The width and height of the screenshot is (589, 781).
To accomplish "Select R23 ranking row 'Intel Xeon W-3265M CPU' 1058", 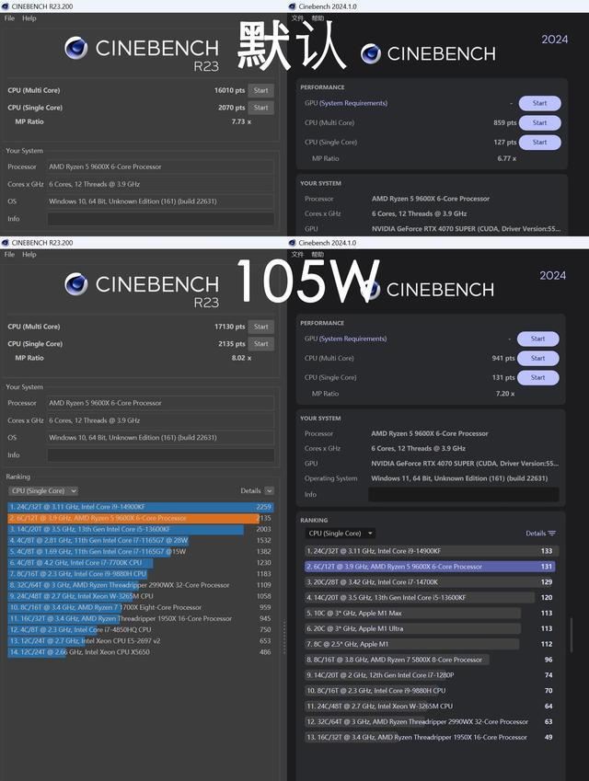I will [141, 596].
